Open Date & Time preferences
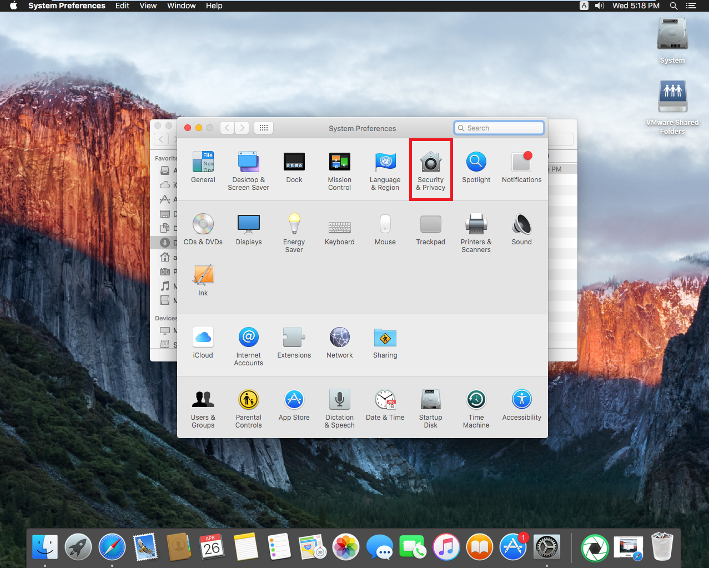This screenshot has height=568, width=709. coord(385,405)
